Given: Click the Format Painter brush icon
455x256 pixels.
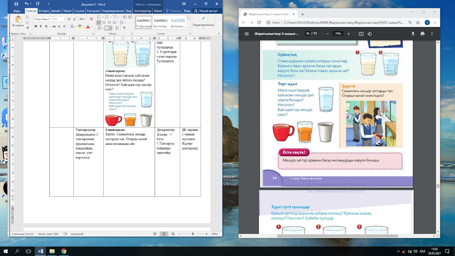Looking at the screenshot, I should pos(27,28).
